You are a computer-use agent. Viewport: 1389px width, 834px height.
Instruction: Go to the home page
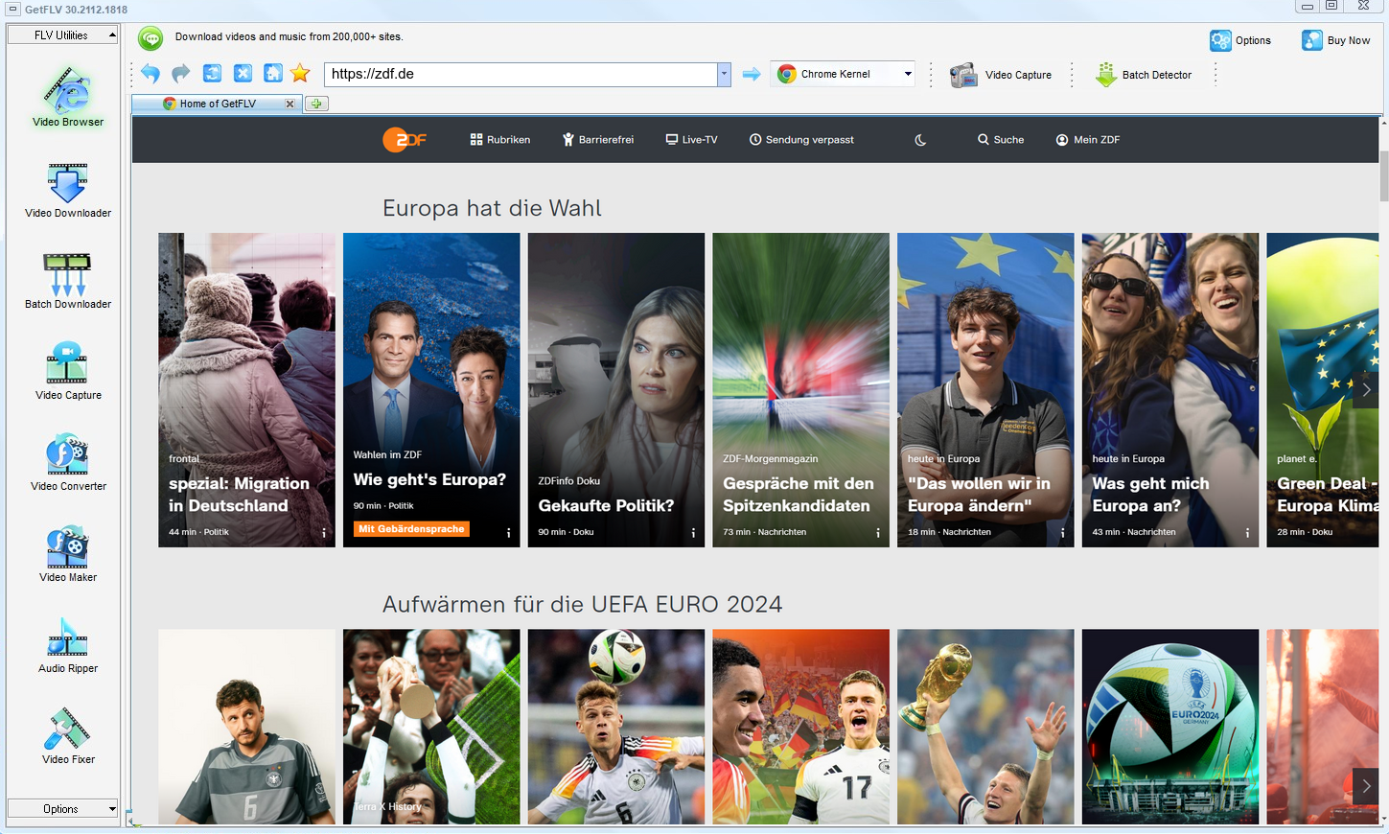pos(273,74)
